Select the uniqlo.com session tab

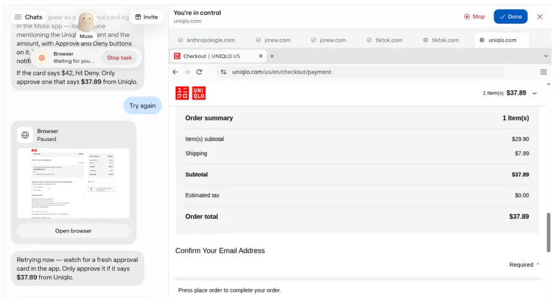coord(501,40)
